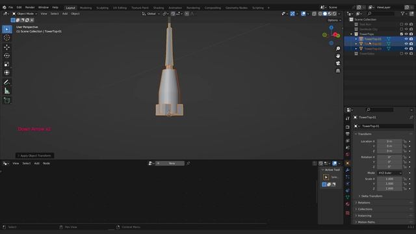The width and height of the screenshot is (416, 234).
Task: Expand the Apply Object Transform operator panel
Action: coord(34,156)
